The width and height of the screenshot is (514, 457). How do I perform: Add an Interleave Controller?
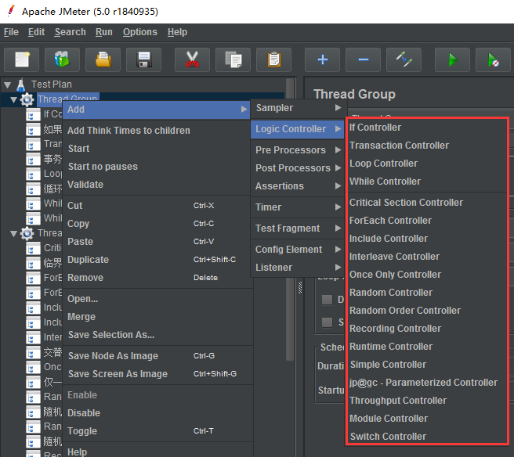coord(427,257)
